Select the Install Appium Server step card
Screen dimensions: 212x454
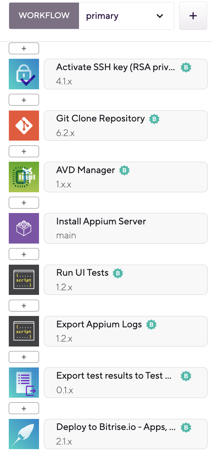coord(126,228)
